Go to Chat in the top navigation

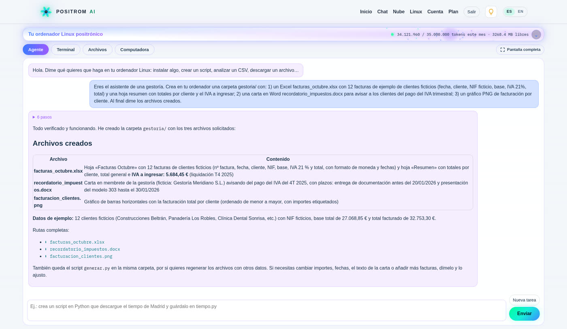pos(382,12)
